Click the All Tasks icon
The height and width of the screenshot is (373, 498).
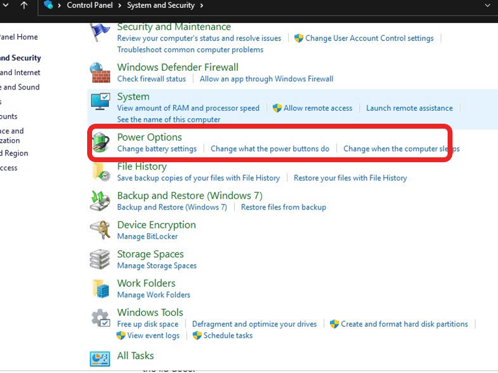tap(100, 359)
